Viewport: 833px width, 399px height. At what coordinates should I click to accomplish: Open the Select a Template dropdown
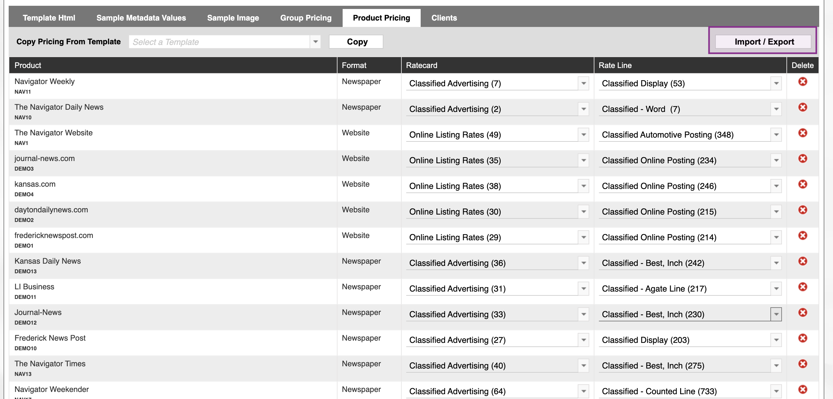(315, 42)
